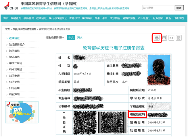188x137 pixels.
Task: Select 中文 report language
Action: click(x=71, y=38)
